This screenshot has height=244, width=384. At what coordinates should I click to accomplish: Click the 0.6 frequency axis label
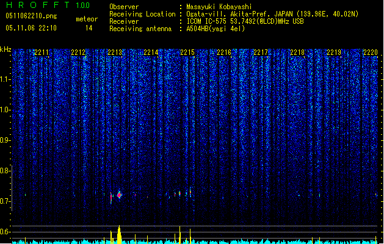click(x=5, y=232)
